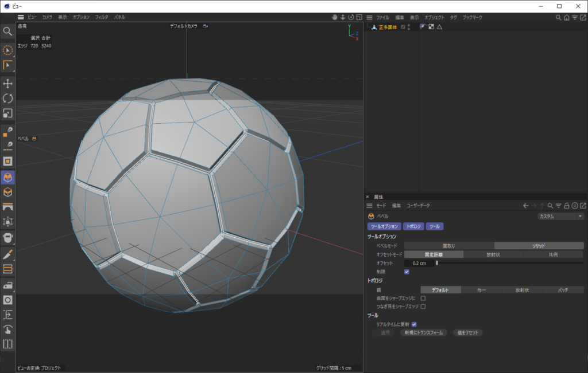Uncheck the 制限 checkbox

point(407,272)
